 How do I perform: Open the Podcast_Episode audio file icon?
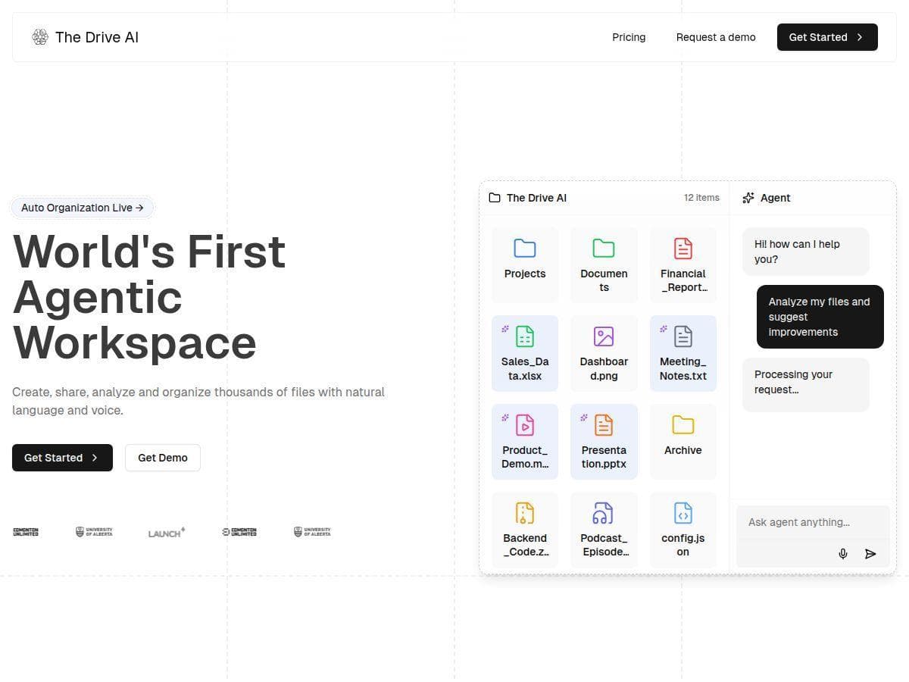tap(604, 512)
